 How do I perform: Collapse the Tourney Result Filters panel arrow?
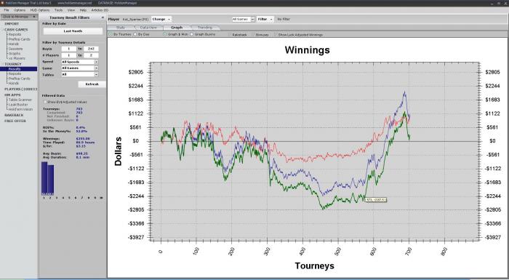coord(103,17)
